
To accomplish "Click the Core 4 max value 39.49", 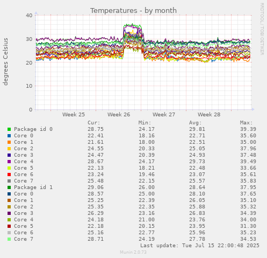I will coord(248,162).
